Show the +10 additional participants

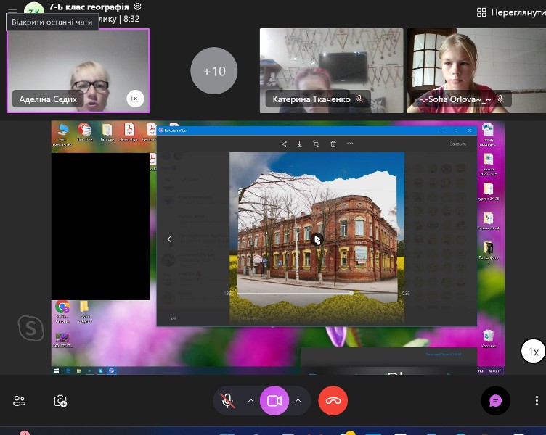click(214, 71)
